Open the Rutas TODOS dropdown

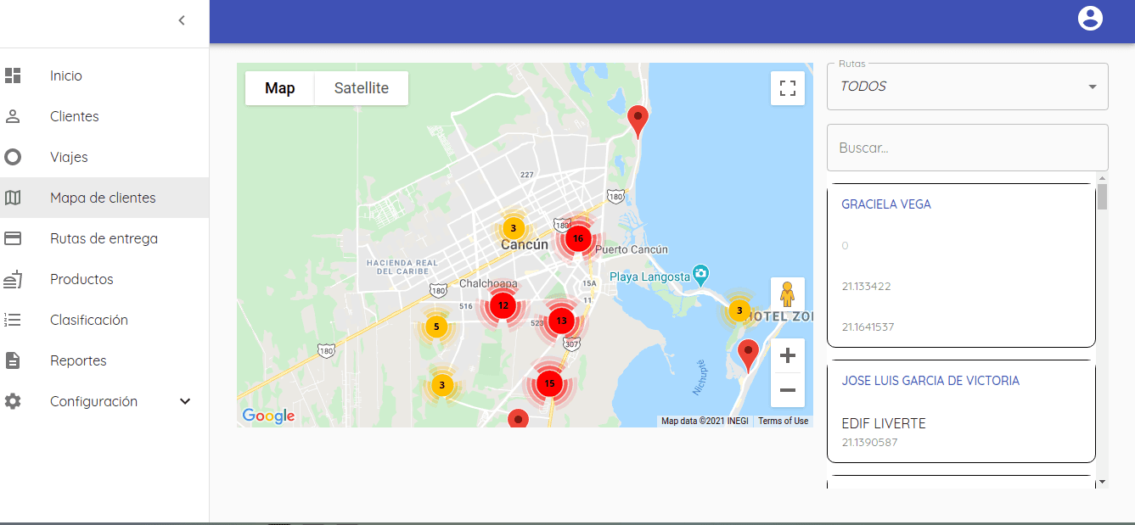coord(968,87)
